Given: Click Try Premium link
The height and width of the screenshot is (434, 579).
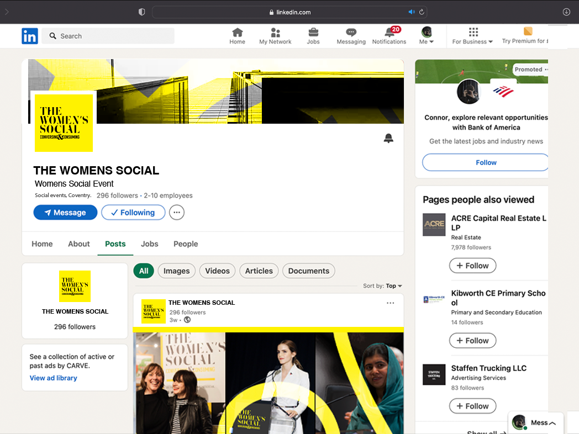Looking at the screenshot, I should pyautogui.click(x=525, y=36).
